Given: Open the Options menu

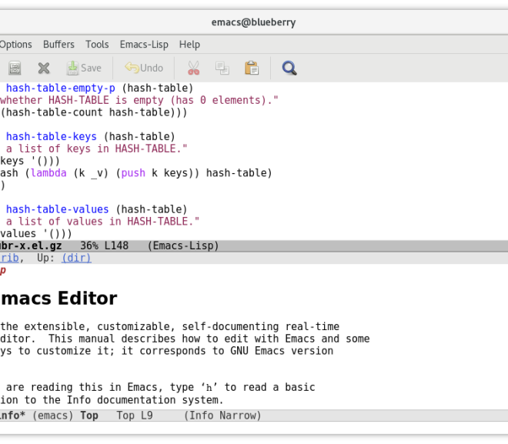Looking at the screenshot, I should coord(15,45).
